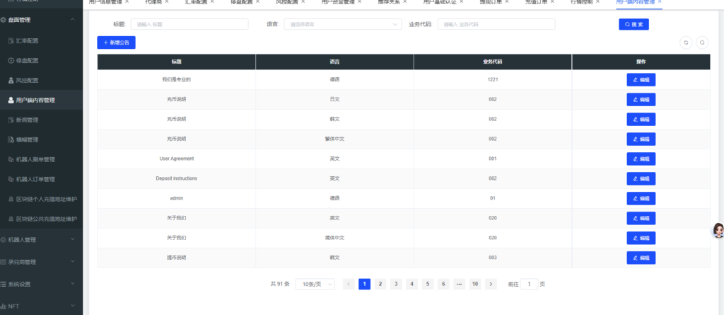Image resolution: width=724 pixels, height=315 pixels.
Task: Collapse the 盘面管理 sidebar group
Action: [x=42, y=20]
